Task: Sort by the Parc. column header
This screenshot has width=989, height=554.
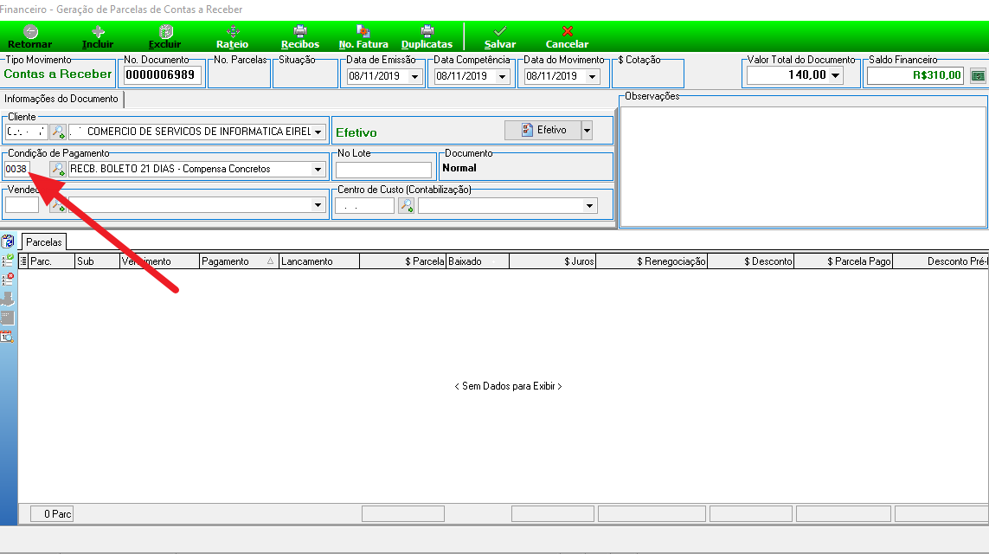Action: (x=52, y=261)
